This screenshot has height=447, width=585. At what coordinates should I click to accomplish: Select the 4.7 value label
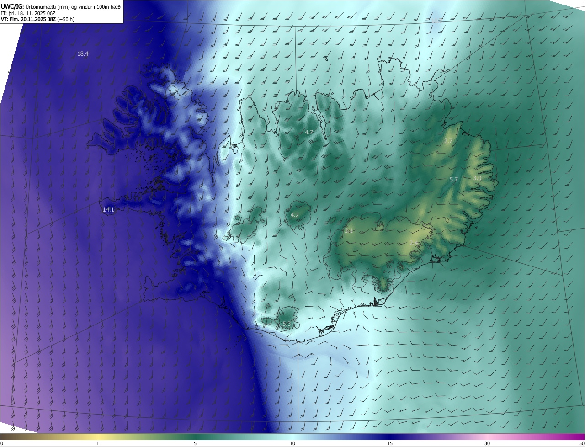click(309, 133)
